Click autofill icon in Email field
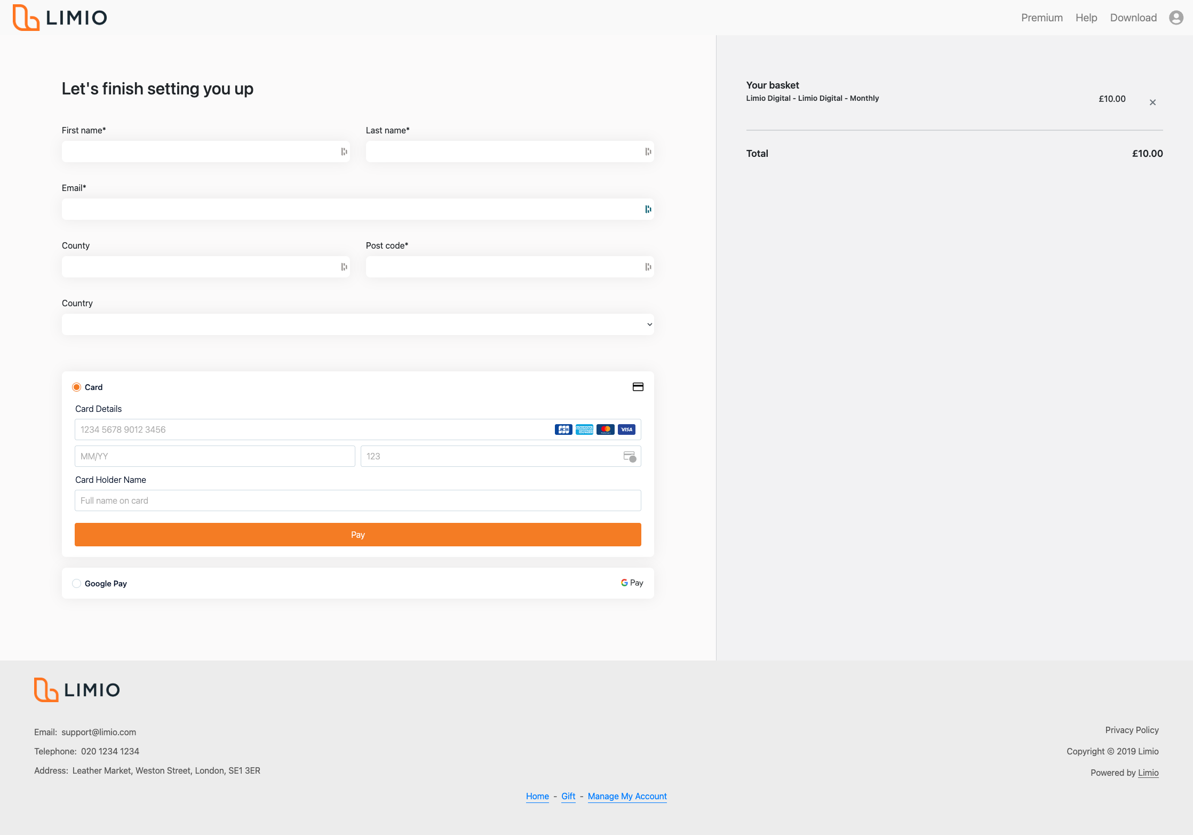 coord(648,210)
